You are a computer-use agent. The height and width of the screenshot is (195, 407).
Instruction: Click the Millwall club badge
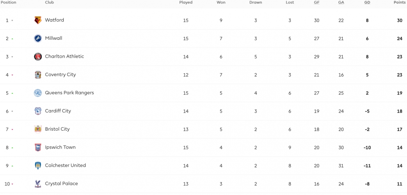38,38
